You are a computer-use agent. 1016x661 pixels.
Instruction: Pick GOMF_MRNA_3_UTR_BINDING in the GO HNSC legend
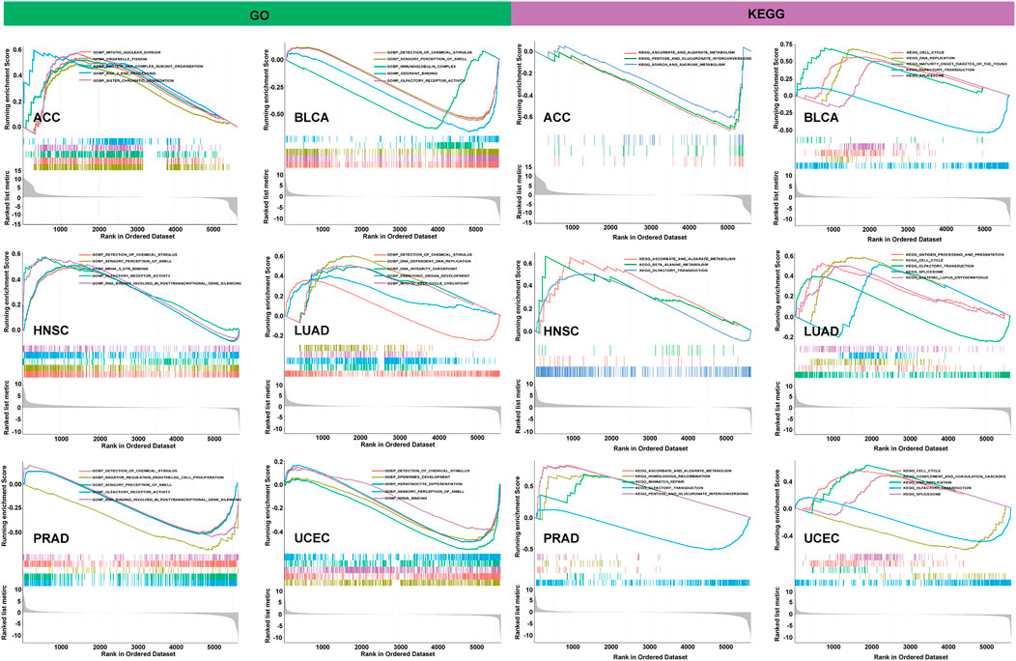click(120, 269)
